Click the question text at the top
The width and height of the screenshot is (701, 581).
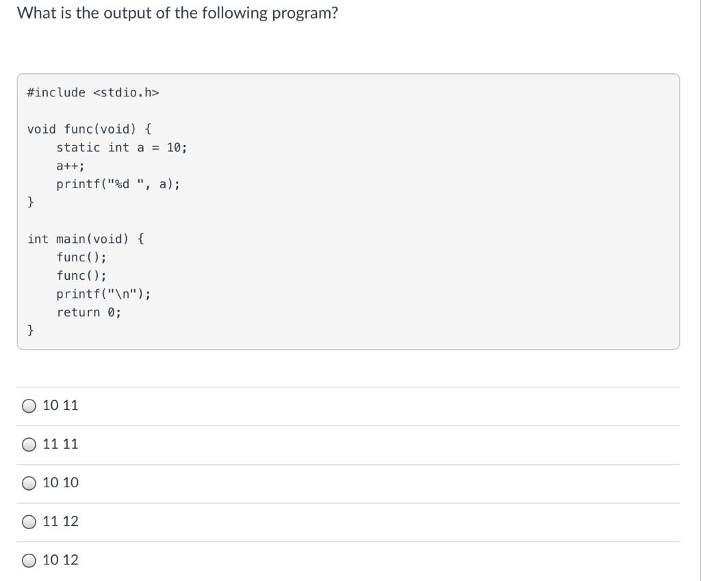(177, 12)
